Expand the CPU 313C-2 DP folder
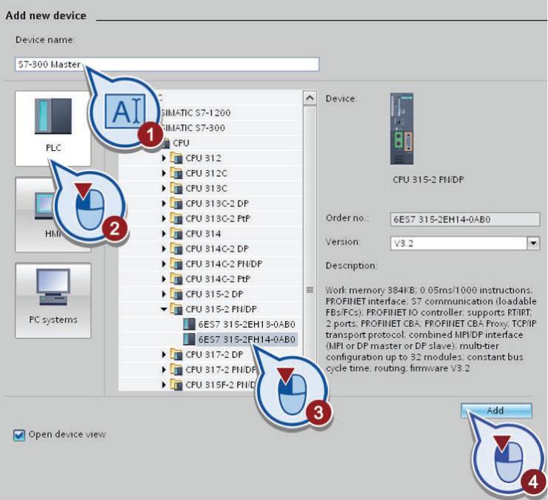This screenshot has width=548, height=500. click(x=164, y=203)
